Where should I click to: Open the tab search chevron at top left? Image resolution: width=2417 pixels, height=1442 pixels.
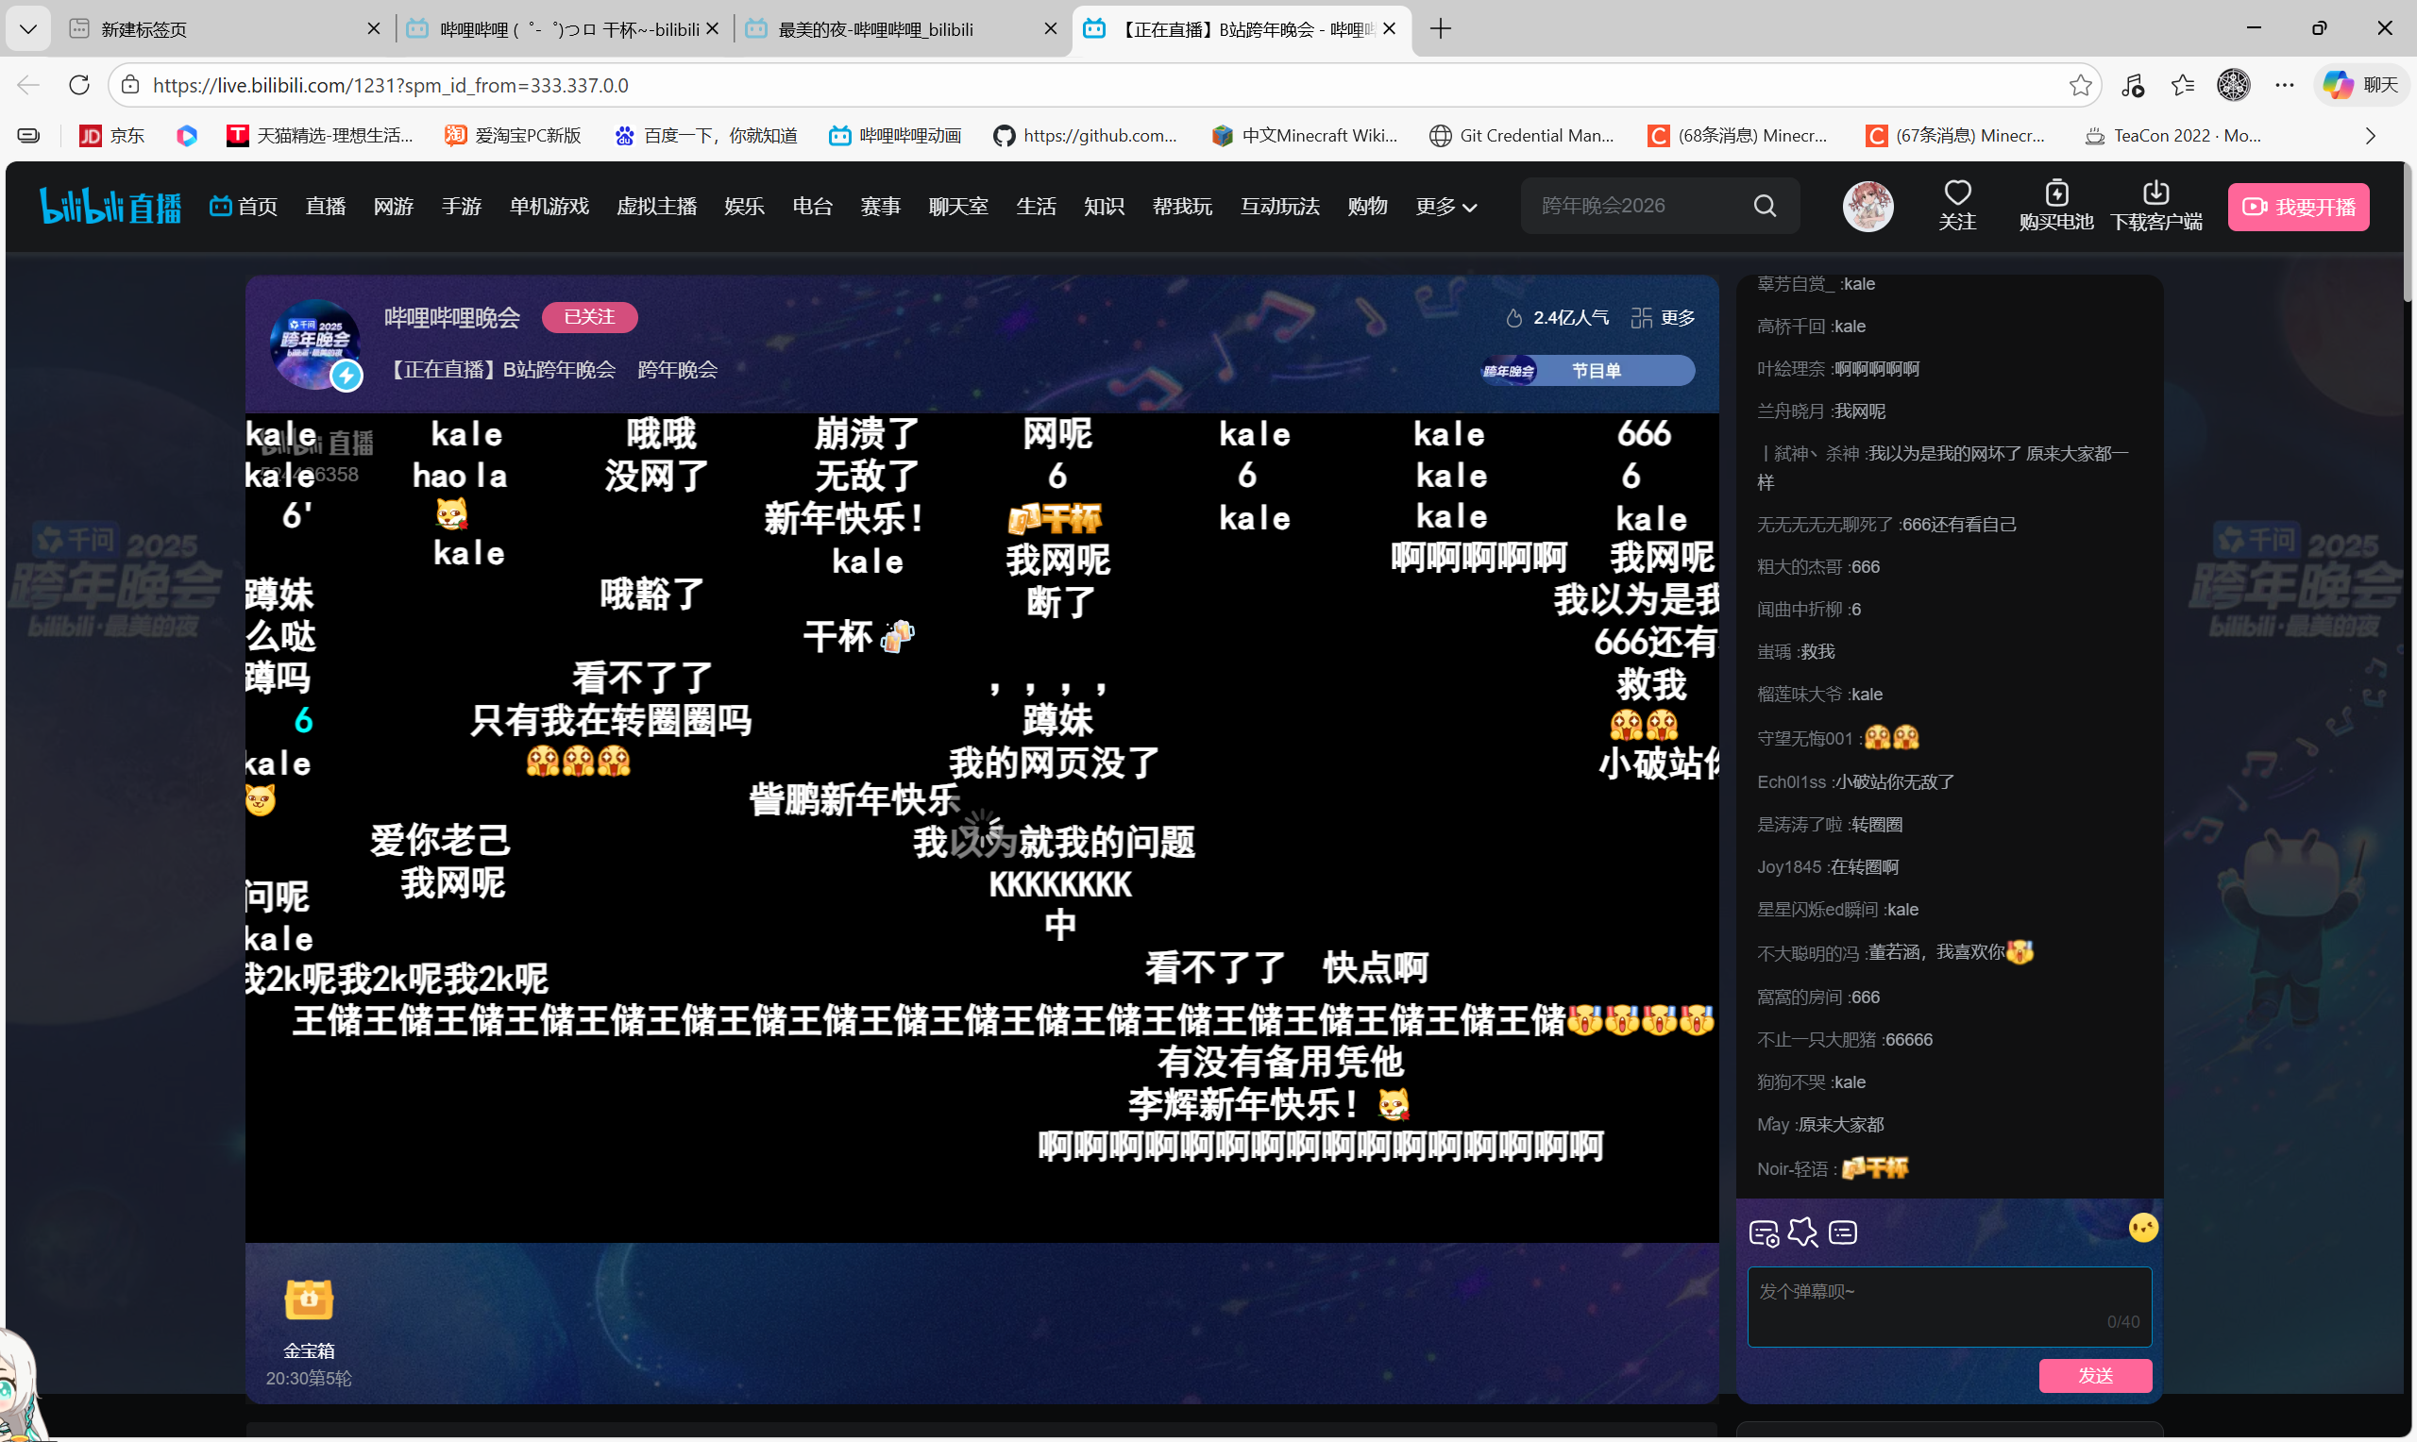point(27,28)
